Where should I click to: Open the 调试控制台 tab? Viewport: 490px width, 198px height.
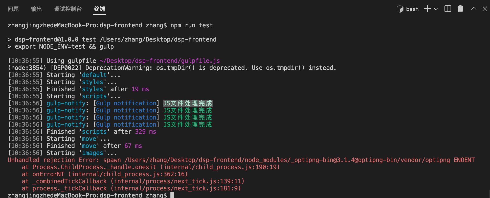click(x=68, y=9)
